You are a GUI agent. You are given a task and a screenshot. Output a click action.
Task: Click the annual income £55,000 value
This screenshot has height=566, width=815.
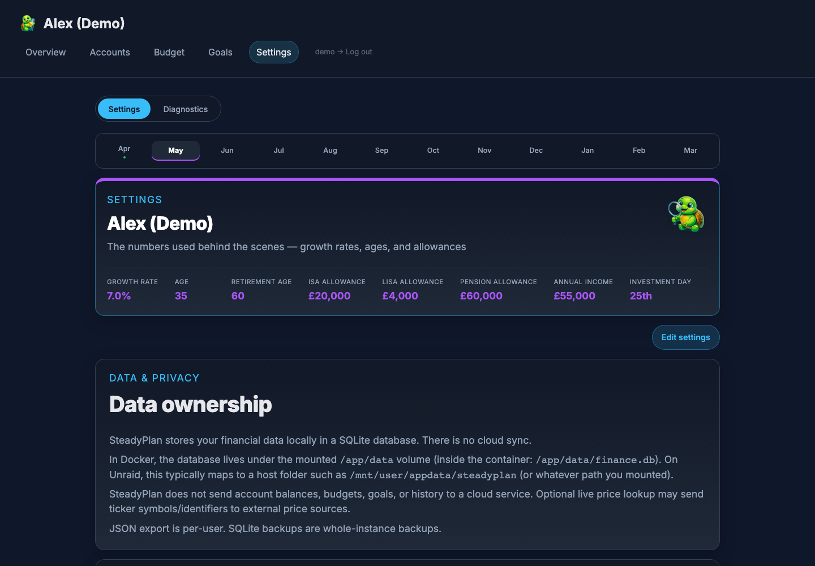pos(574,296)
